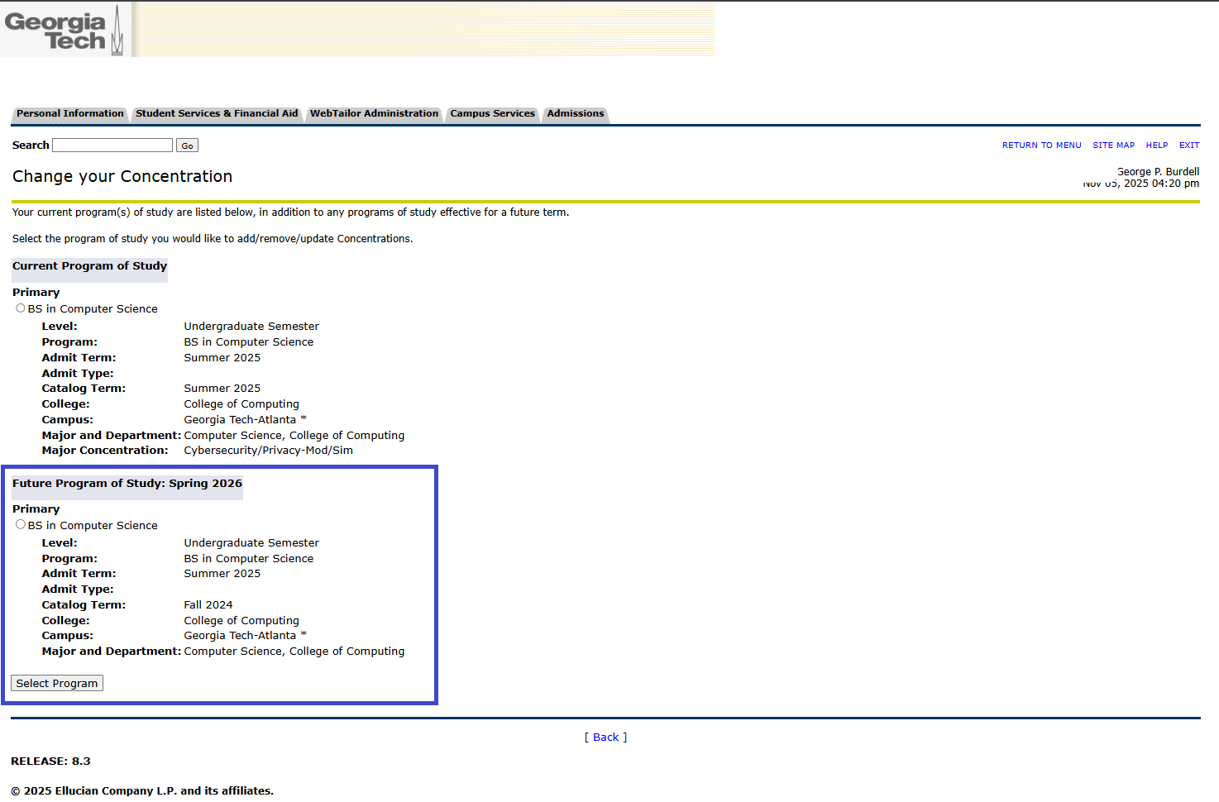The width and height of the screenshot is (1219, 802).
Task: Select the Current Program BS in Computer Science radio
Action: [21, 308]
